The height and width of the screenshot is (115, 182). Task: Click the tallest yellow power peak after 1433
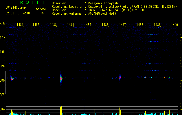coord(61,110)
